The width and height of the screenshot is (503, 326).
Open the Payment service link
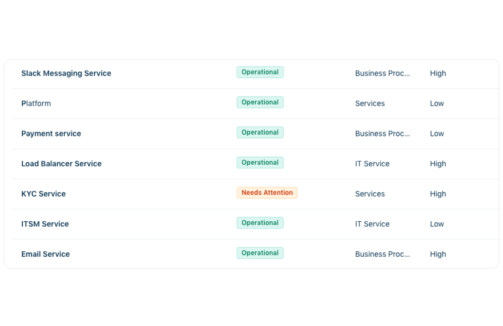coord(51,133)
